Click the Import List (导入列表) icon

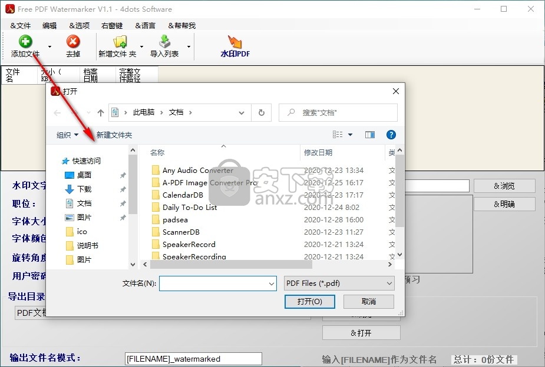point(164,42)
